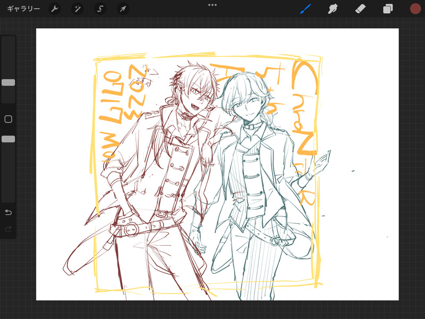Click the brush opacity slider handle
425x319 pixels.
pyautogui.click(x=8, y=139)
